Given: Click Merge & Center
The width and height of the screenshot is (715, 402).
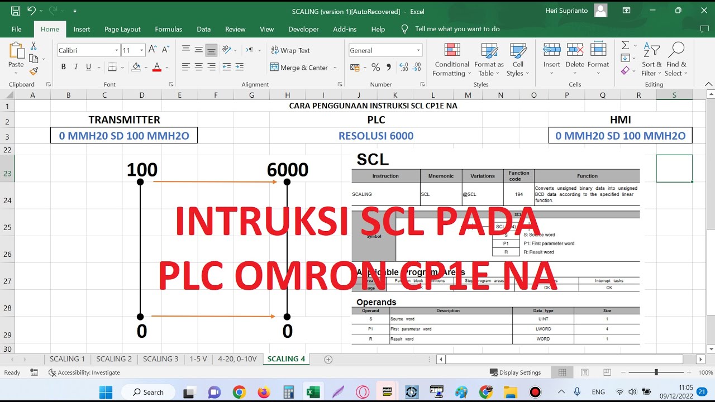Looking at the screenshot, I should (299, 68).
